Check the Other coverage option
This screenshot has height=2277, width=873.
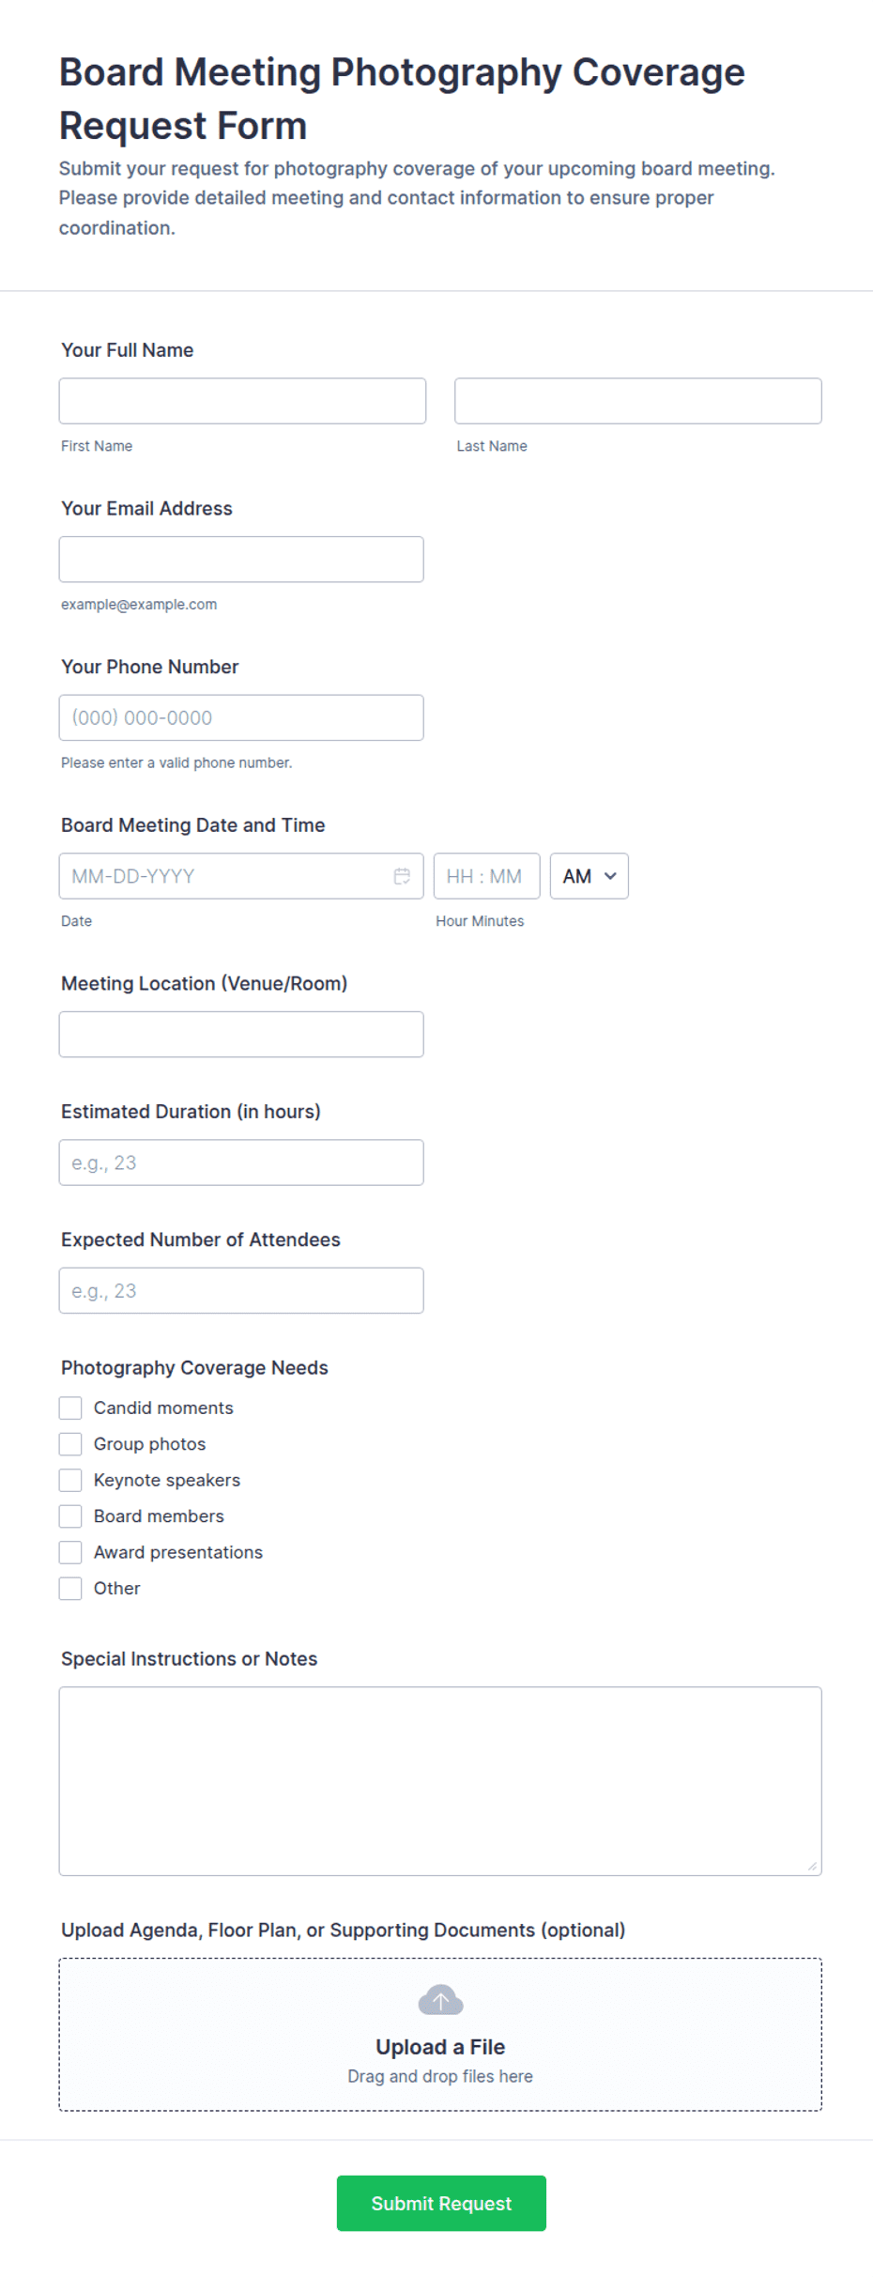tap(70, 1588)
